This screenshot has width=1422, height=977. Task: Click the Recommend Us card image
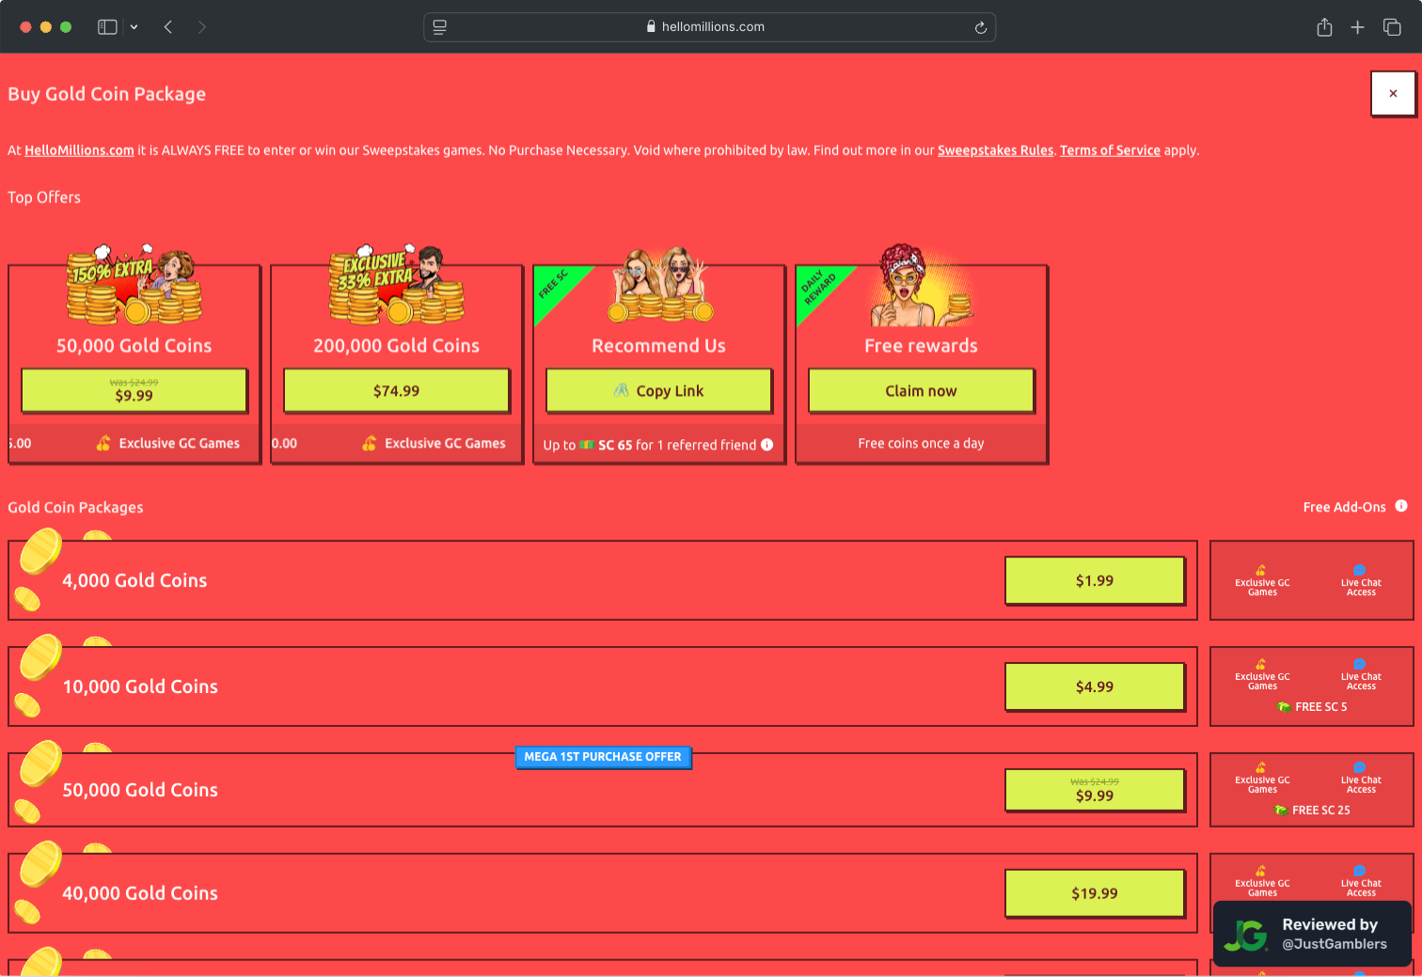pos(660,285)
